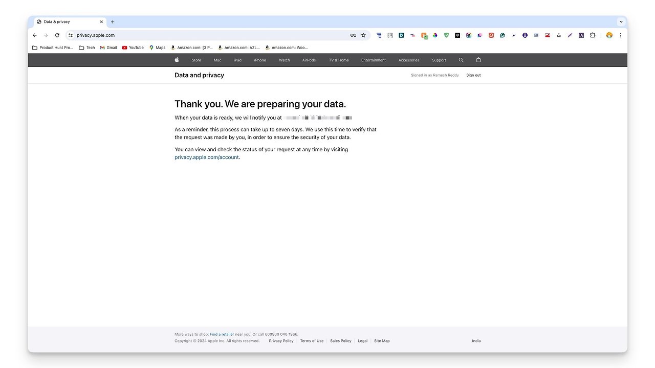The image size is (655, 368).
Task: Bookmark this page with the star icon
Action: click(x=363, y=35)
